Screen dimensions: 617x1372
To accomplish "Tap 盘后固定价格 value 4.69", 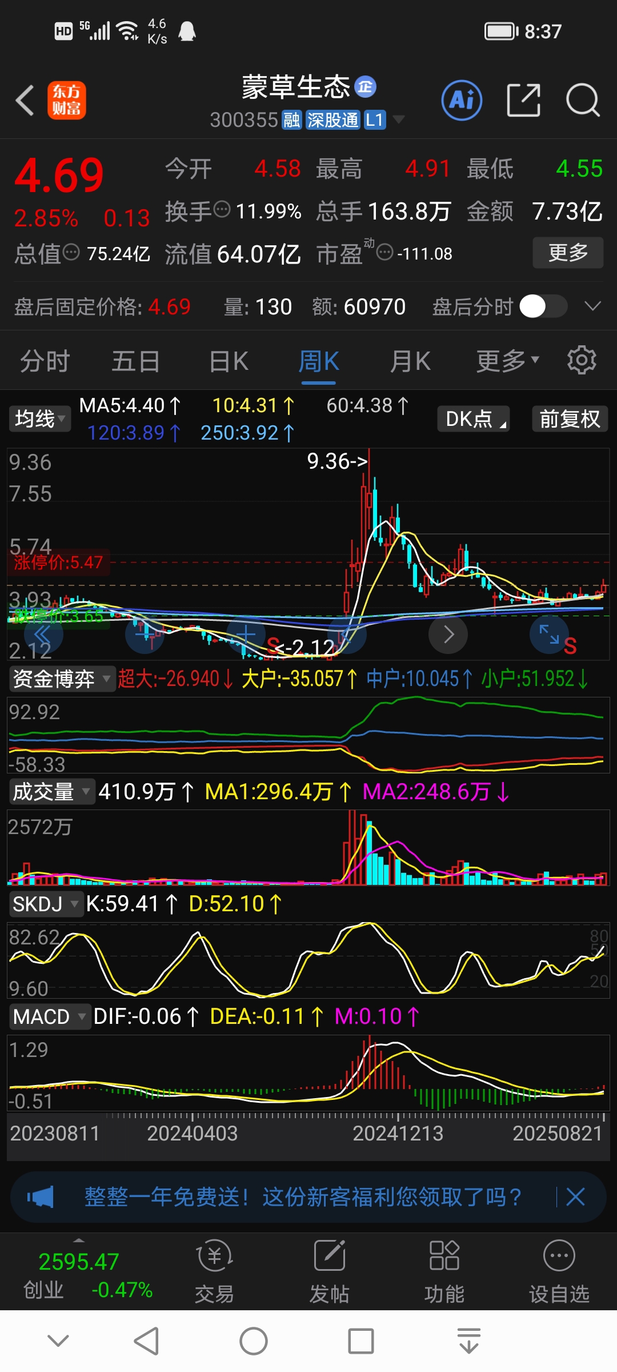I will [169, 307].
